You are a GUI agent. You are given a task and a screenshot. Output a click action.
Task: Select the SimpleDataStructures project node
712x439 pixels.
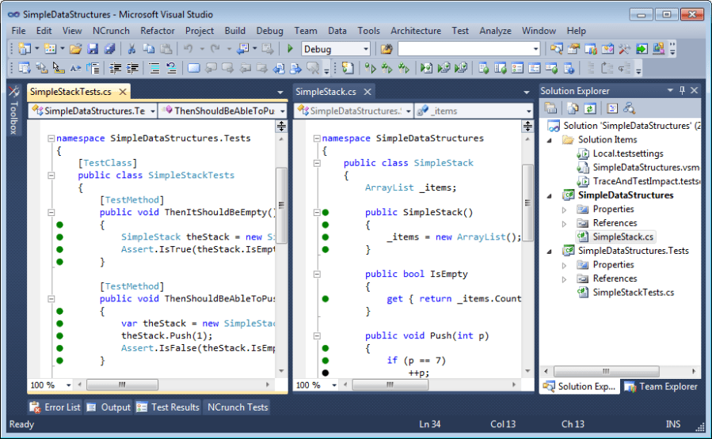pyautogui.click(x=625, y=195)
